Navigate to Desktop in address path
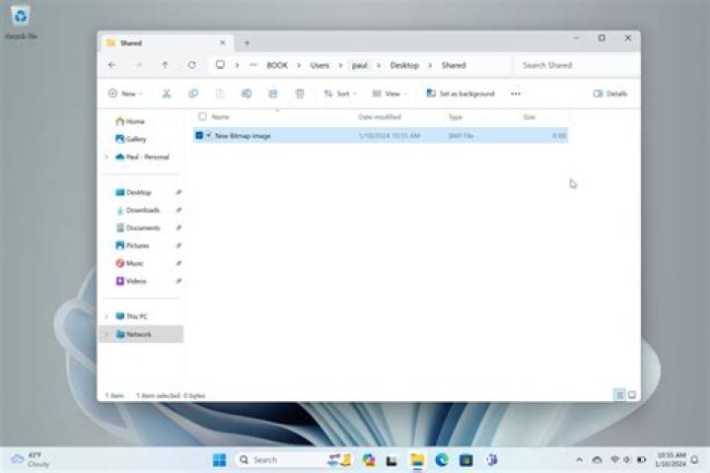The image size is (710, 473). [405, 65]
